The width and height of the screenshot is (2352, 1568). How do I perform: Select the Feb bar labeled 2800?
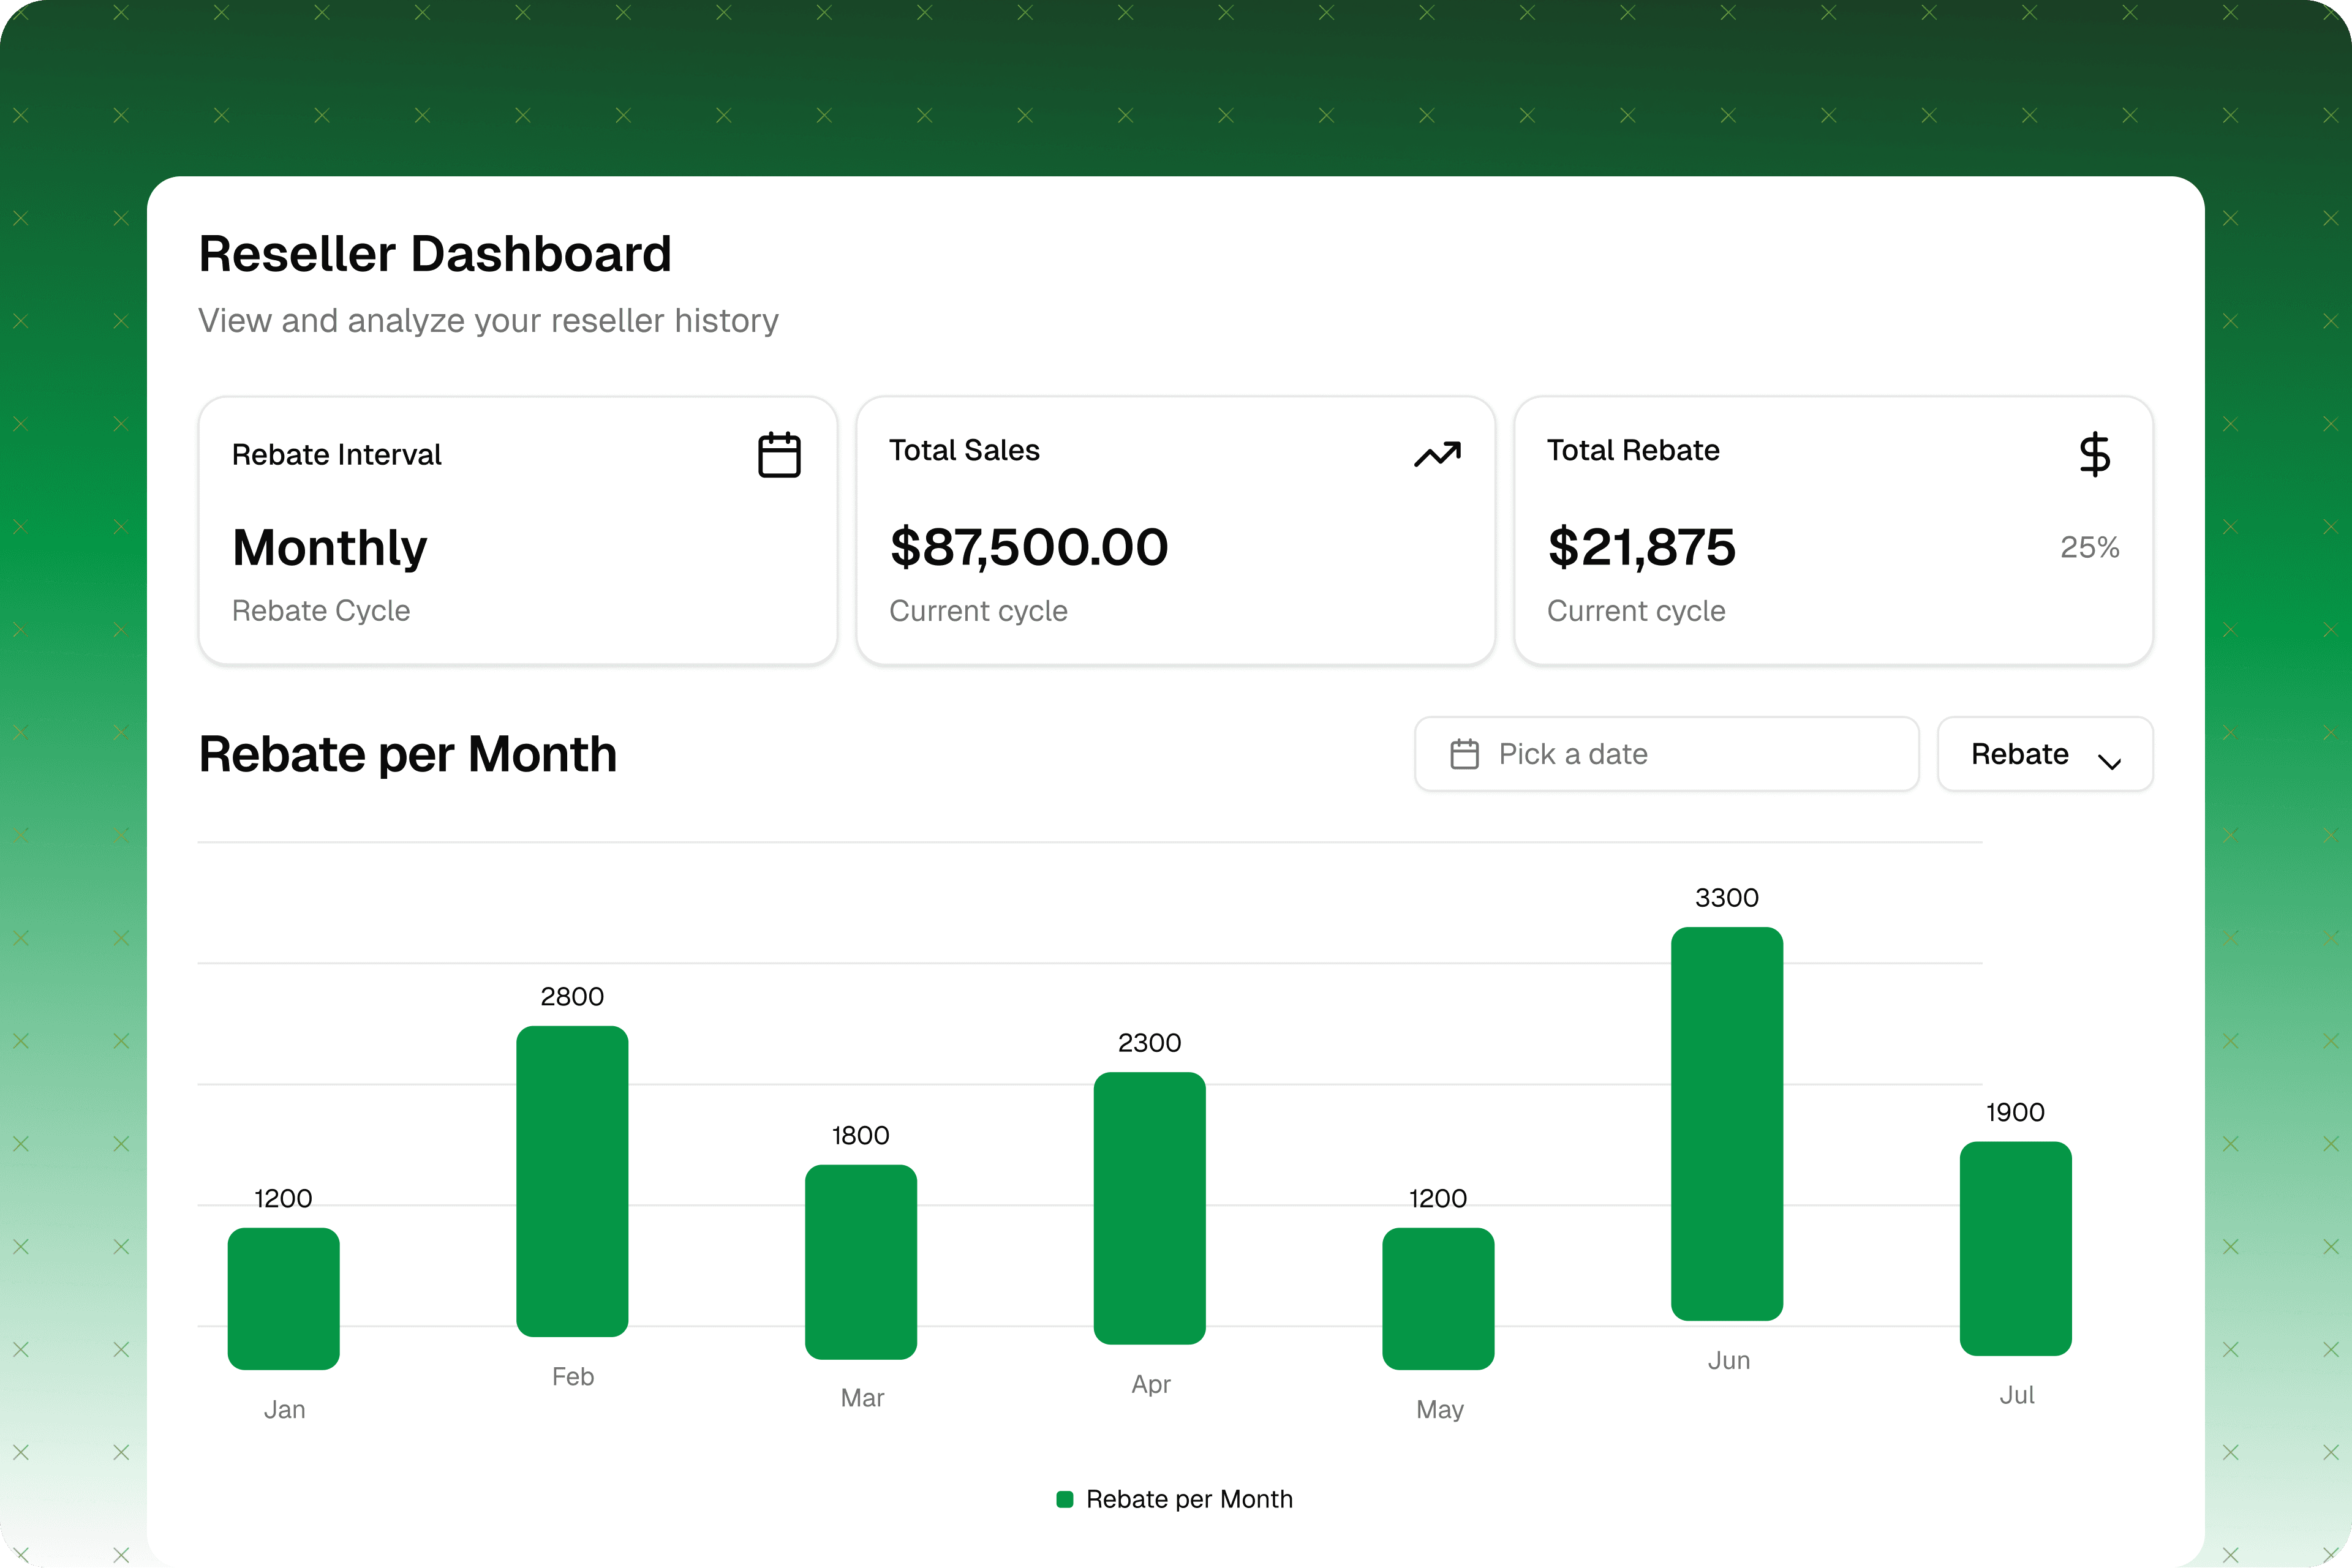[x=572, y=1181]
